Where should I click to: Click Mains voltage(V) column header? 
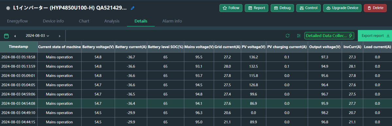pos(199,47)
